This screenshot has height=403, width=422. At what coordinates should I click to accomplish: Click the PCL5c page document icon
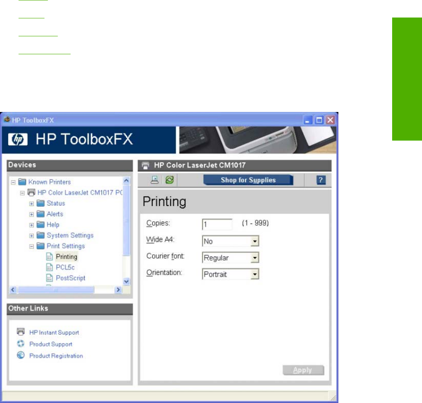[x=49, y=267]
